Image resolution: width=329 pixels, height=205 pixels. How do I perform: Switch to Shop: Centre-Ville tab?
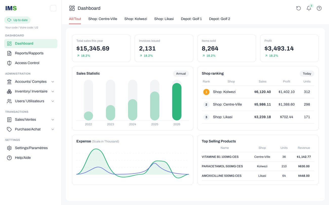pos(103,19)
